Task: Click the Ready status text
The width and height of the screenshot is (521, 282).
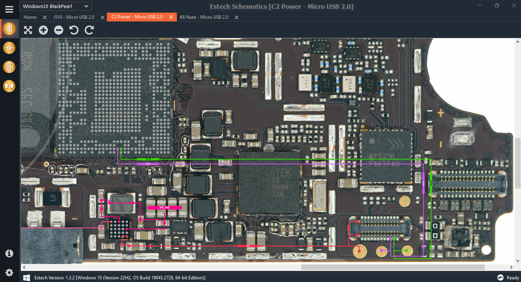Action: pos(513,278)
